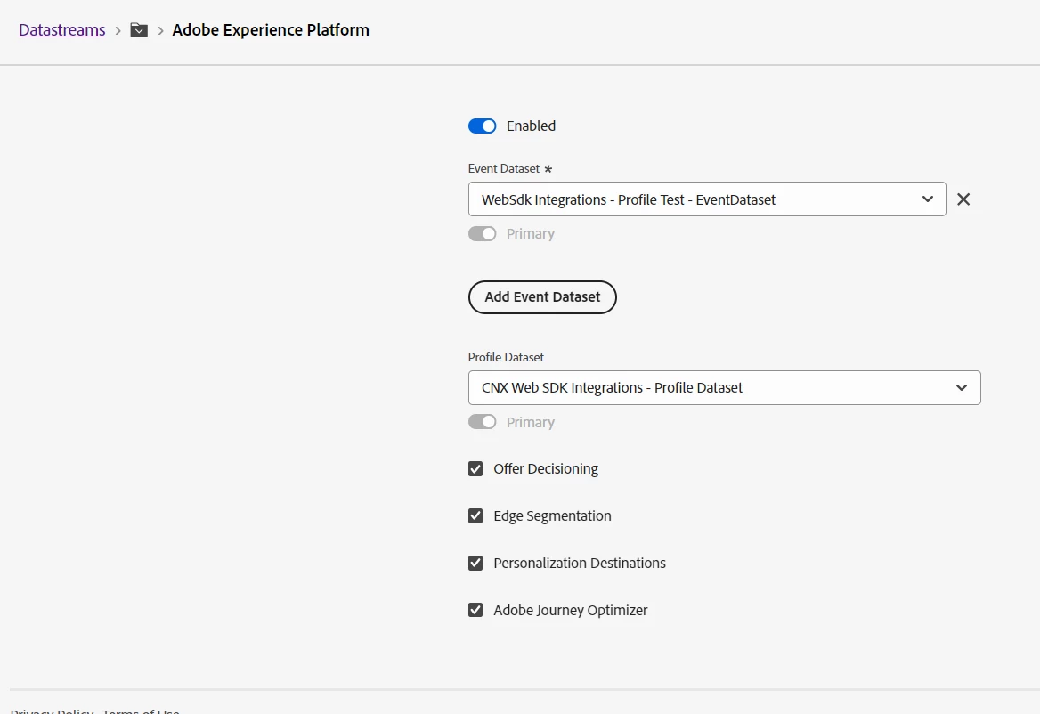Go back to Datastreams via breadcrumb link

coord(62,30)
